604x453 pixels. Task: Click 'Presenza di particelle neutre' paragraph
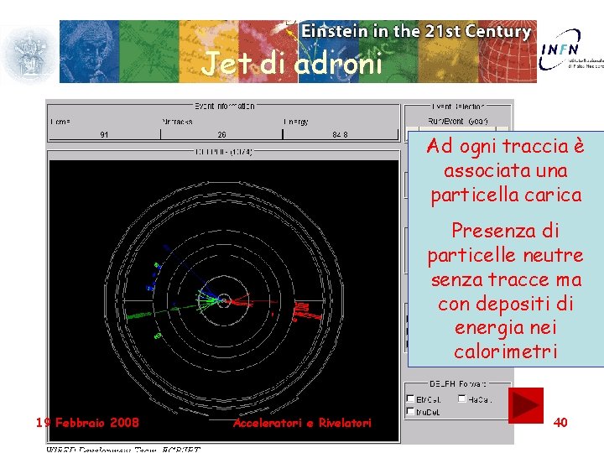[x=505, y=291]
